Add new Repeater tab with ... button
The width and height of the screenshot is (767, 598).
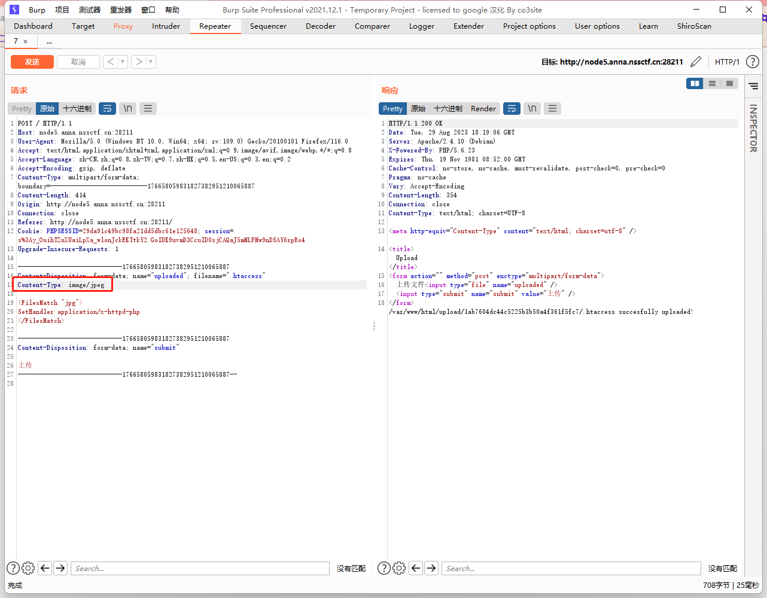click(x=49, y=41)
